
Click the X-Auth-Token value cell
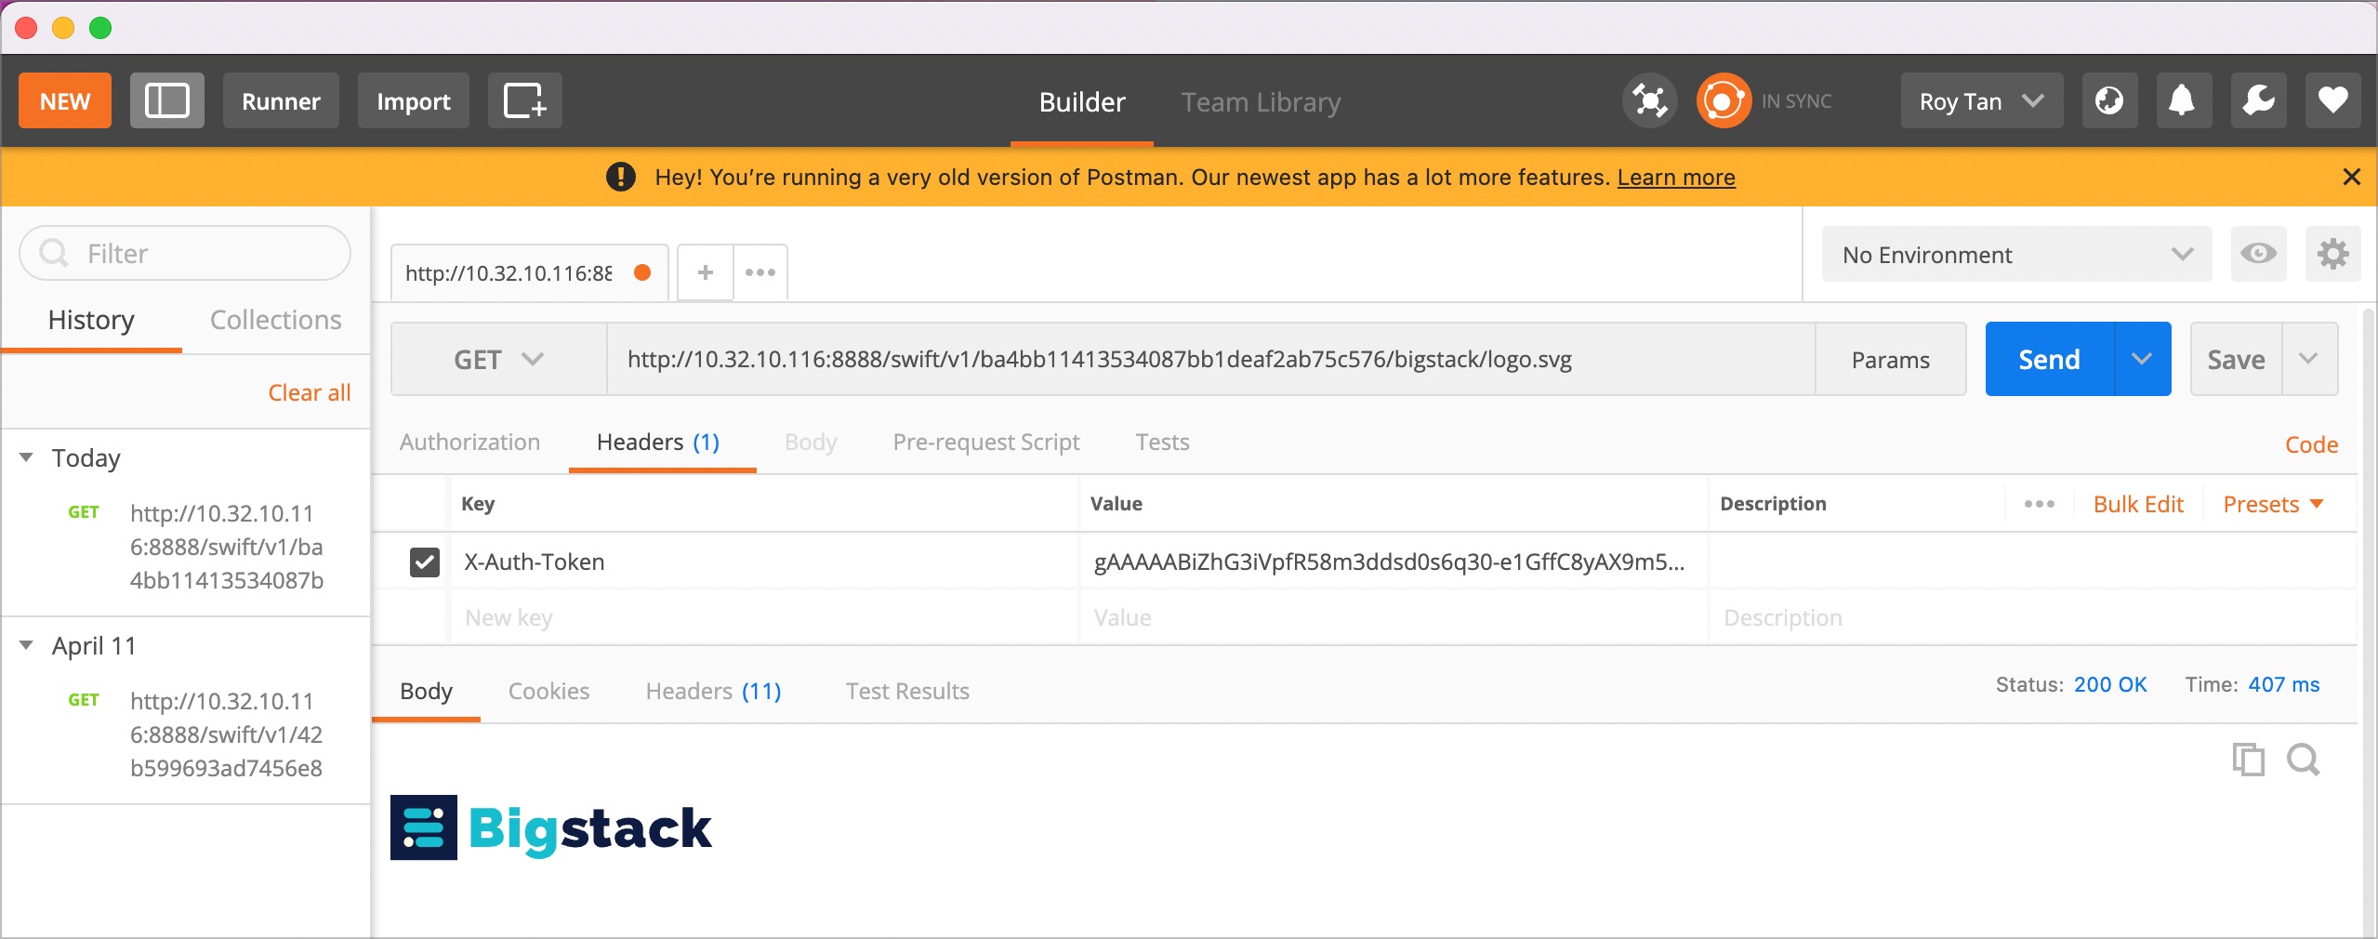(1394, 562)
